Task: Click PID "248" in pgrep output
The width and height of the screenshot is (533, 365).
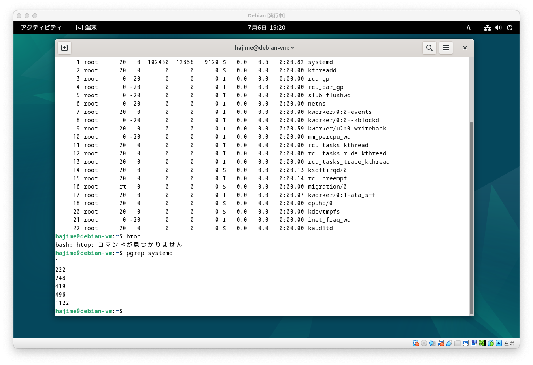Action: pos(60,278)
